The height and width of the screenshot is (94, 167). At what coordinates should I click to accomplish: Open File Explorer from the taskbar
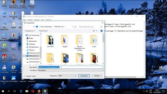tap(27, 91)
